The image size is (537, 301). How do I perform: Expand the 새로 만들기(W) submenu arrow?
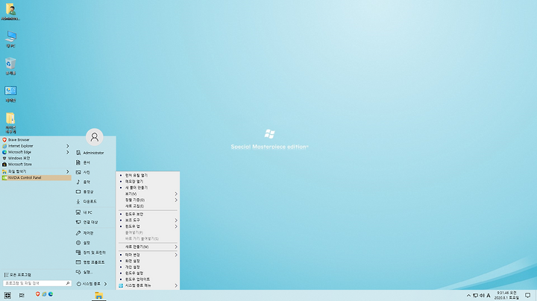coord(176,247)
